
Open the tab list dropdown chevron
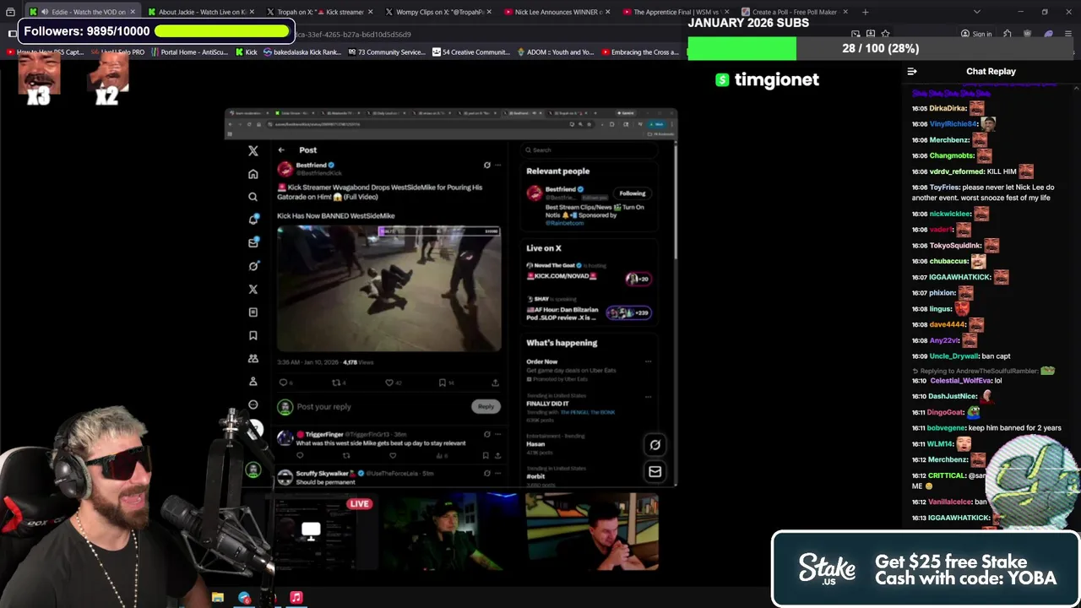[x=977, y=12]
